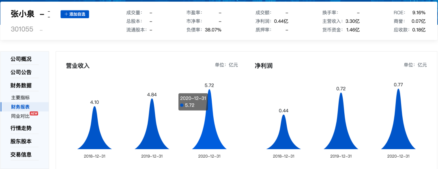Click the 单位：亿元 label of 净利润 chart
This screenshot has width=438, height=169.
coord(415,65)
